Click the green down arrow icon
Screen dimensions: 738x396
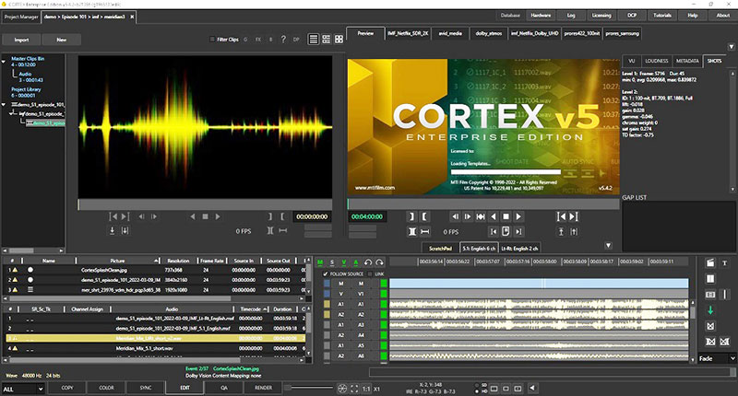click(x=710, y=310)
